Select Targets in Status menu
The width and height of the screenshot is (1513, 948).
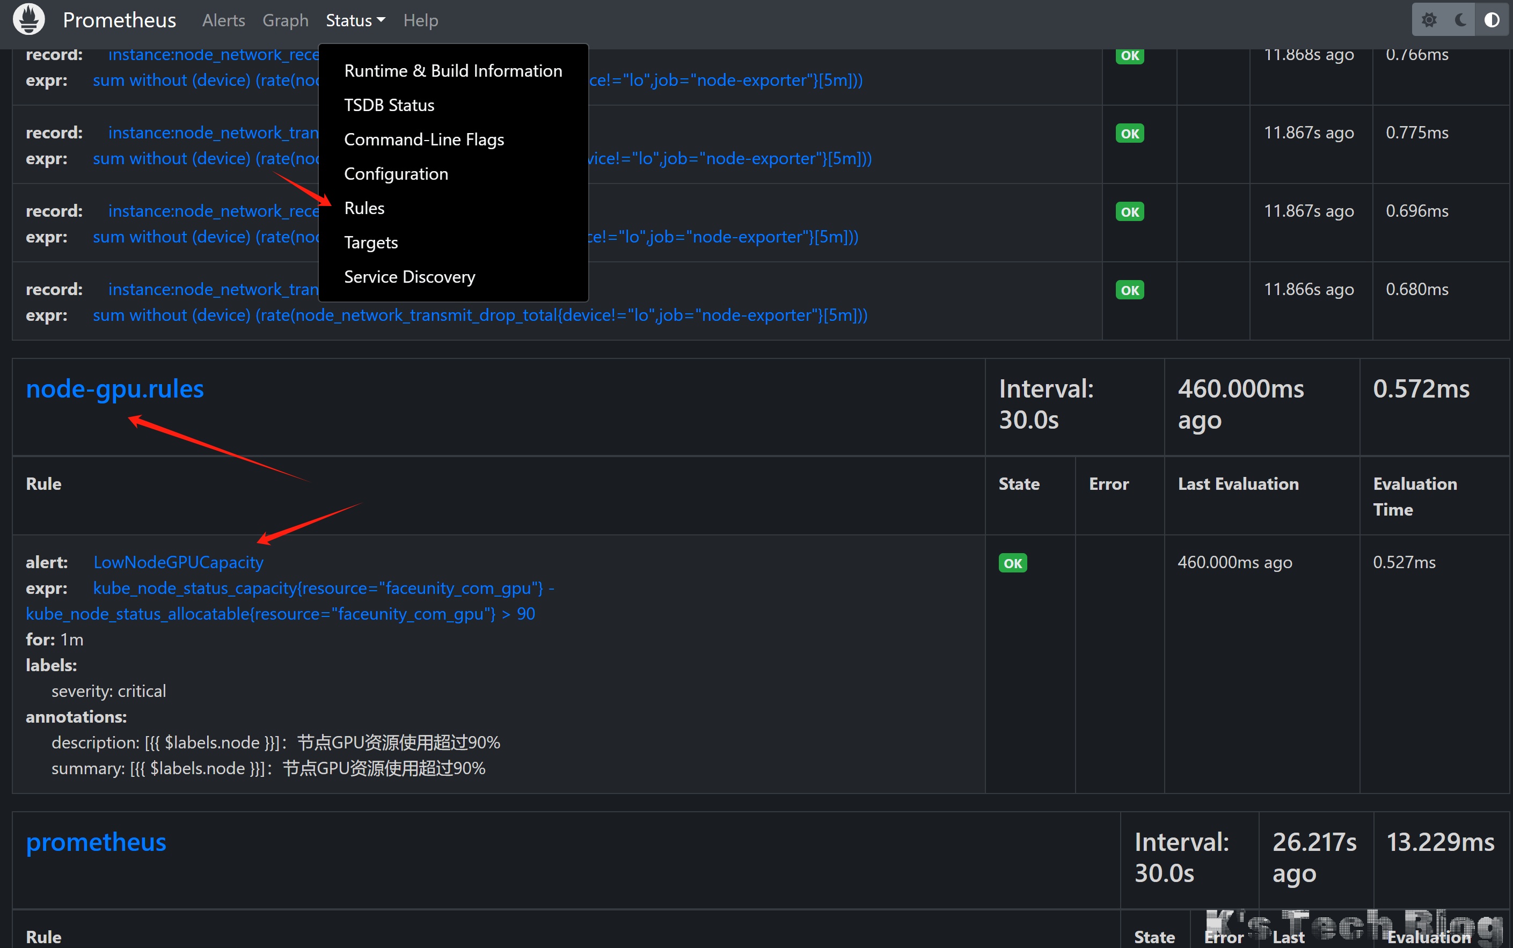click(371, 242)
